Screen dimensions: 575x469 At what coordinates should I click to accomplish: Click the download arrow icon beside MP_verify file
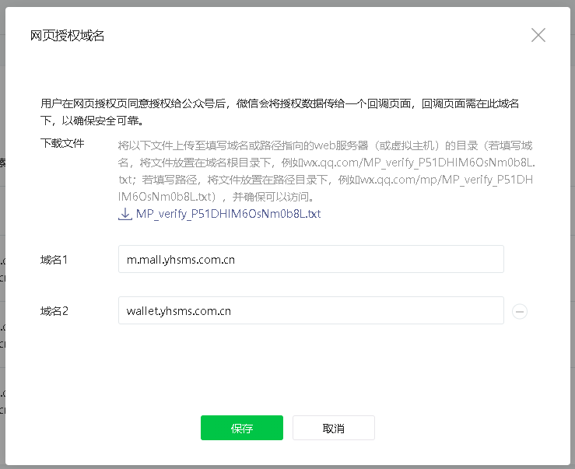pos(124,213)
